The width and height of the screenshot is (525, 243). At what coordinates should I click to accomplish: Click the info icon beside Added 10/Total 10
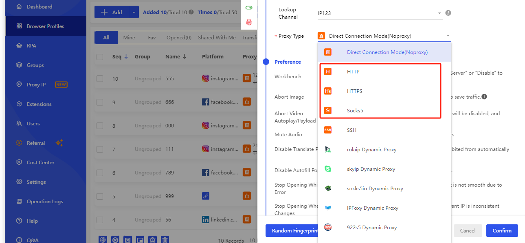pyautogui.click(x=191, y=12)
